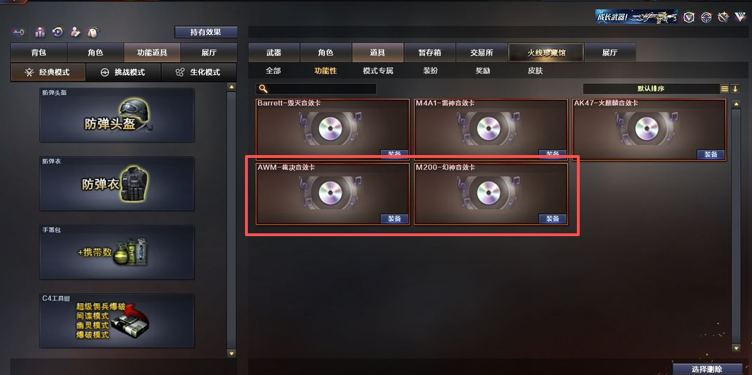Open the character edit pencil icon
The width and height of the screenshot is (752, 375).
[x=75, y=32]
